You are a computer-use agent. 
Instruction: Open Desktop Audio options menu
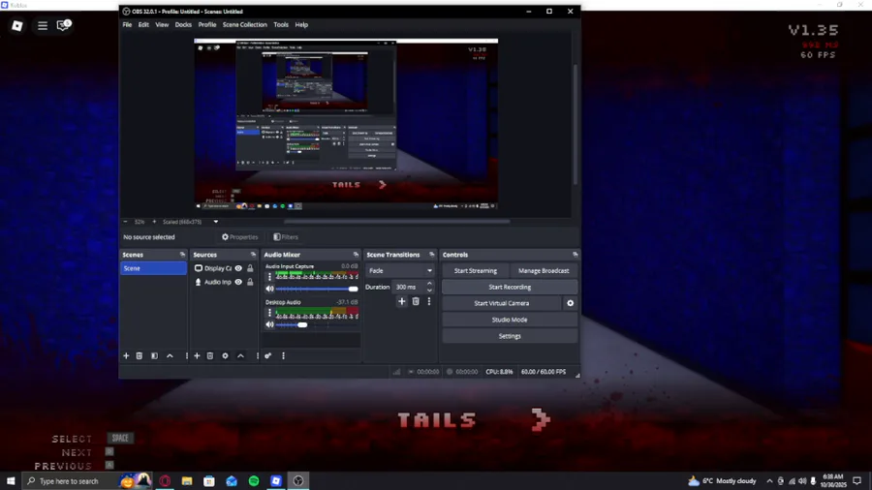(269, 313)
